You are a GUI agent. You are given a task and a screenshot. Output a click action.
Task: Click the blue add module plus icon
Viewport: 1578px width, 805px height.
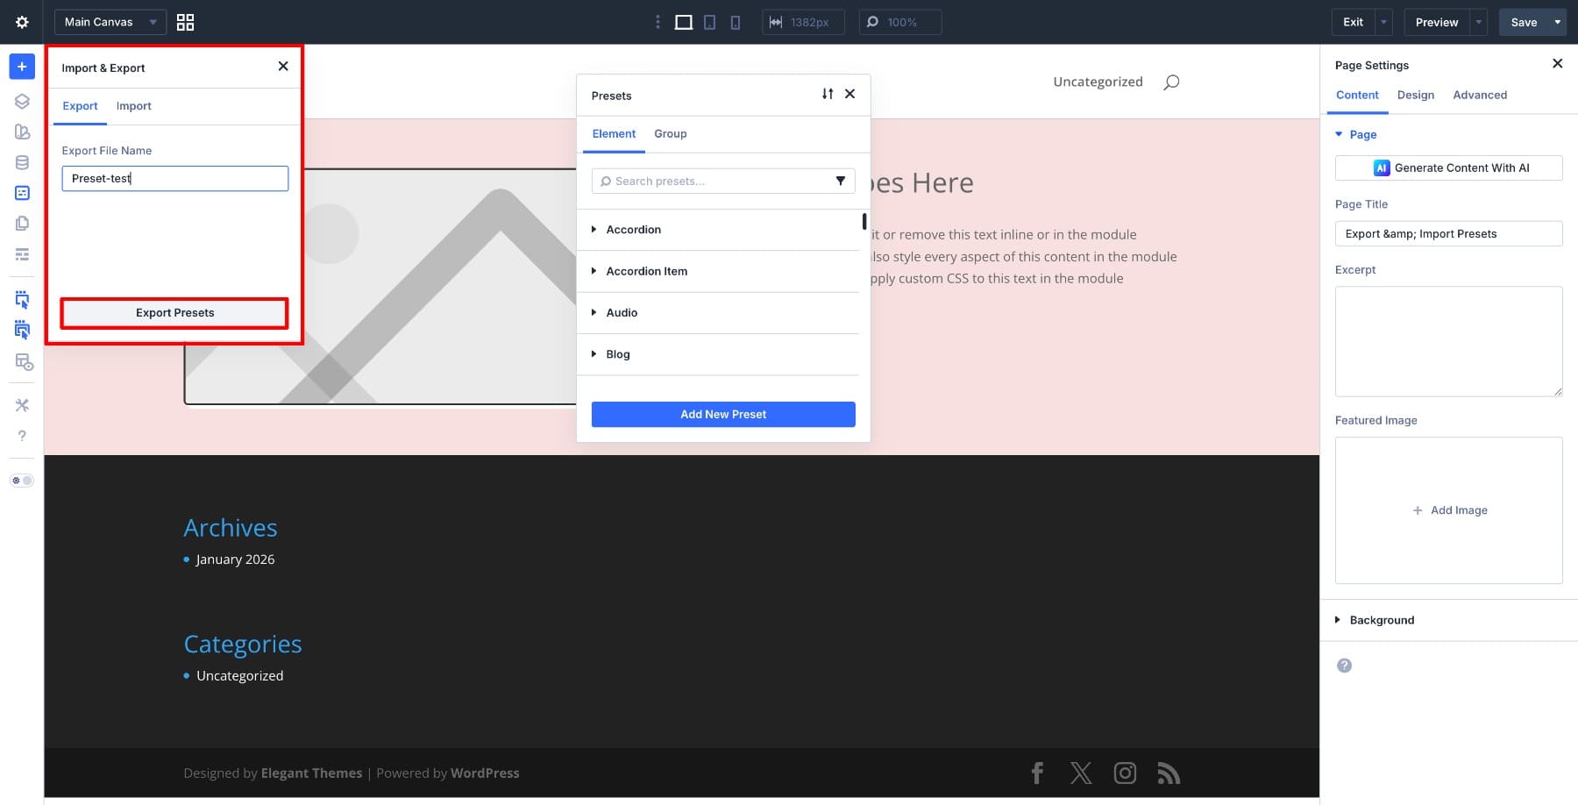pyautogui.click(x=22, y=67)
